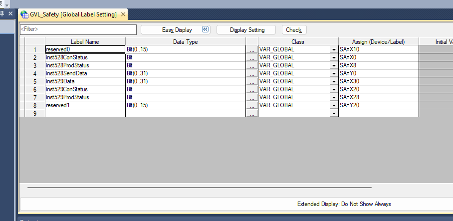This screenshot has height=221, width=453.
Task: Open Class dropdown in empty row 9
Action: point(334,113)
